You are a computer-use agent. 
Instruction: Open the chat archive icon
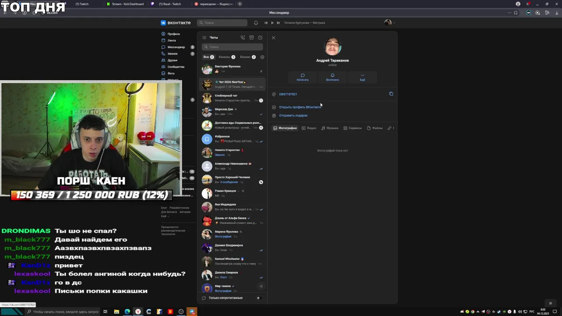[x=252, y=38]
